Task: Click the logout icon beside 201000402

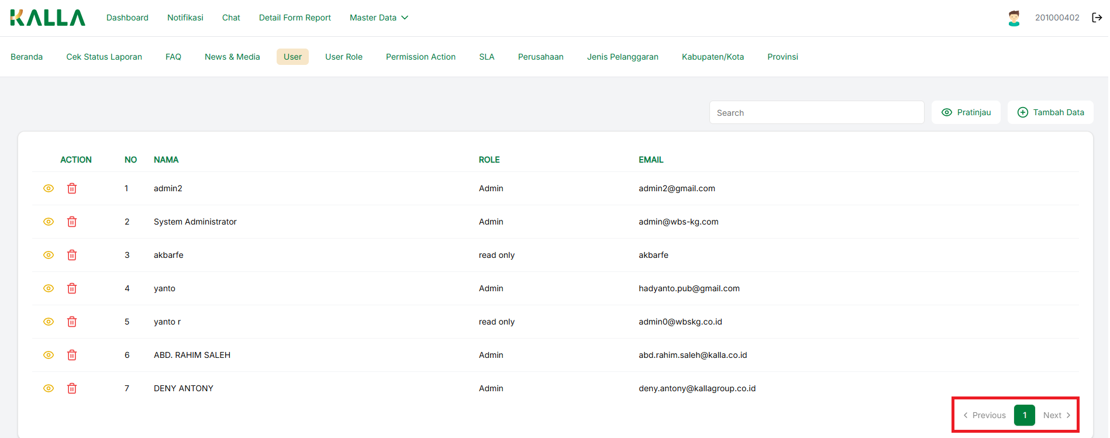Action: coord(1097,18)
